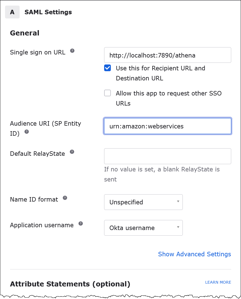
Task: Open the Application username help icon
Action: 81,223
